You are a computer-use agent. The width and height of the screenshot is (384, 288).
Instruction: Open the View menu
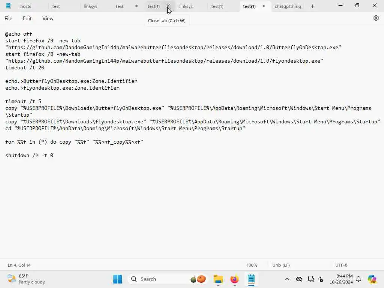pyautogui.click(x=48, y=18)
